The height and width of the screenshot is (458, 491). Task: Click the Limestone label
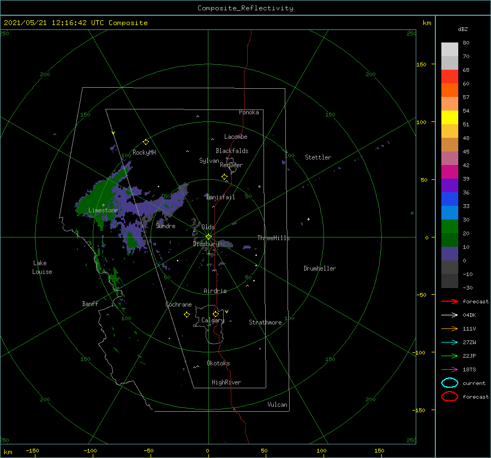coord(103,210)
